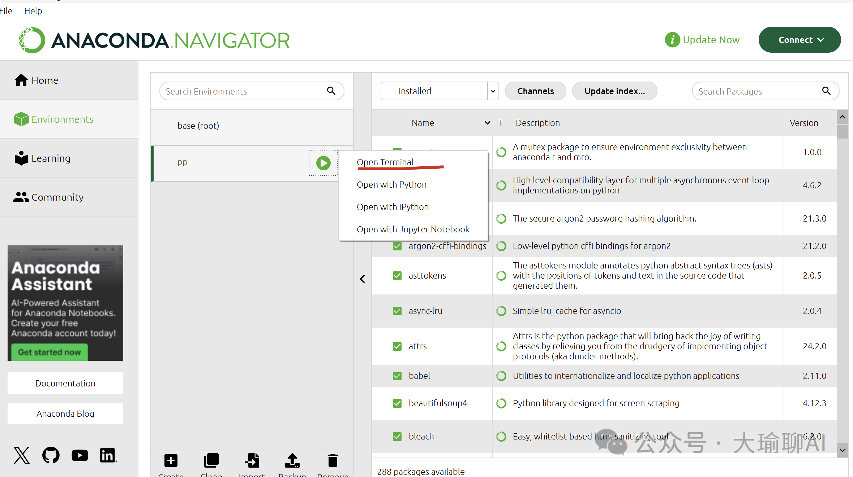Click the package list scroll down arrow
The image size is (853, 477).
843,450
